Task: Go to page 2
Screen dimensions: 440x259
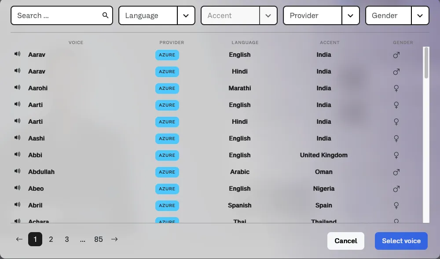Action: click(x=51, y=239)
